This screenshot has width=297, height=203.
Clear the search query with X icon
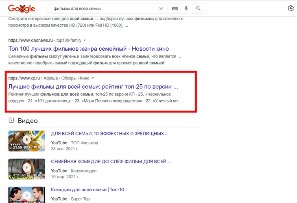[161, 9]
